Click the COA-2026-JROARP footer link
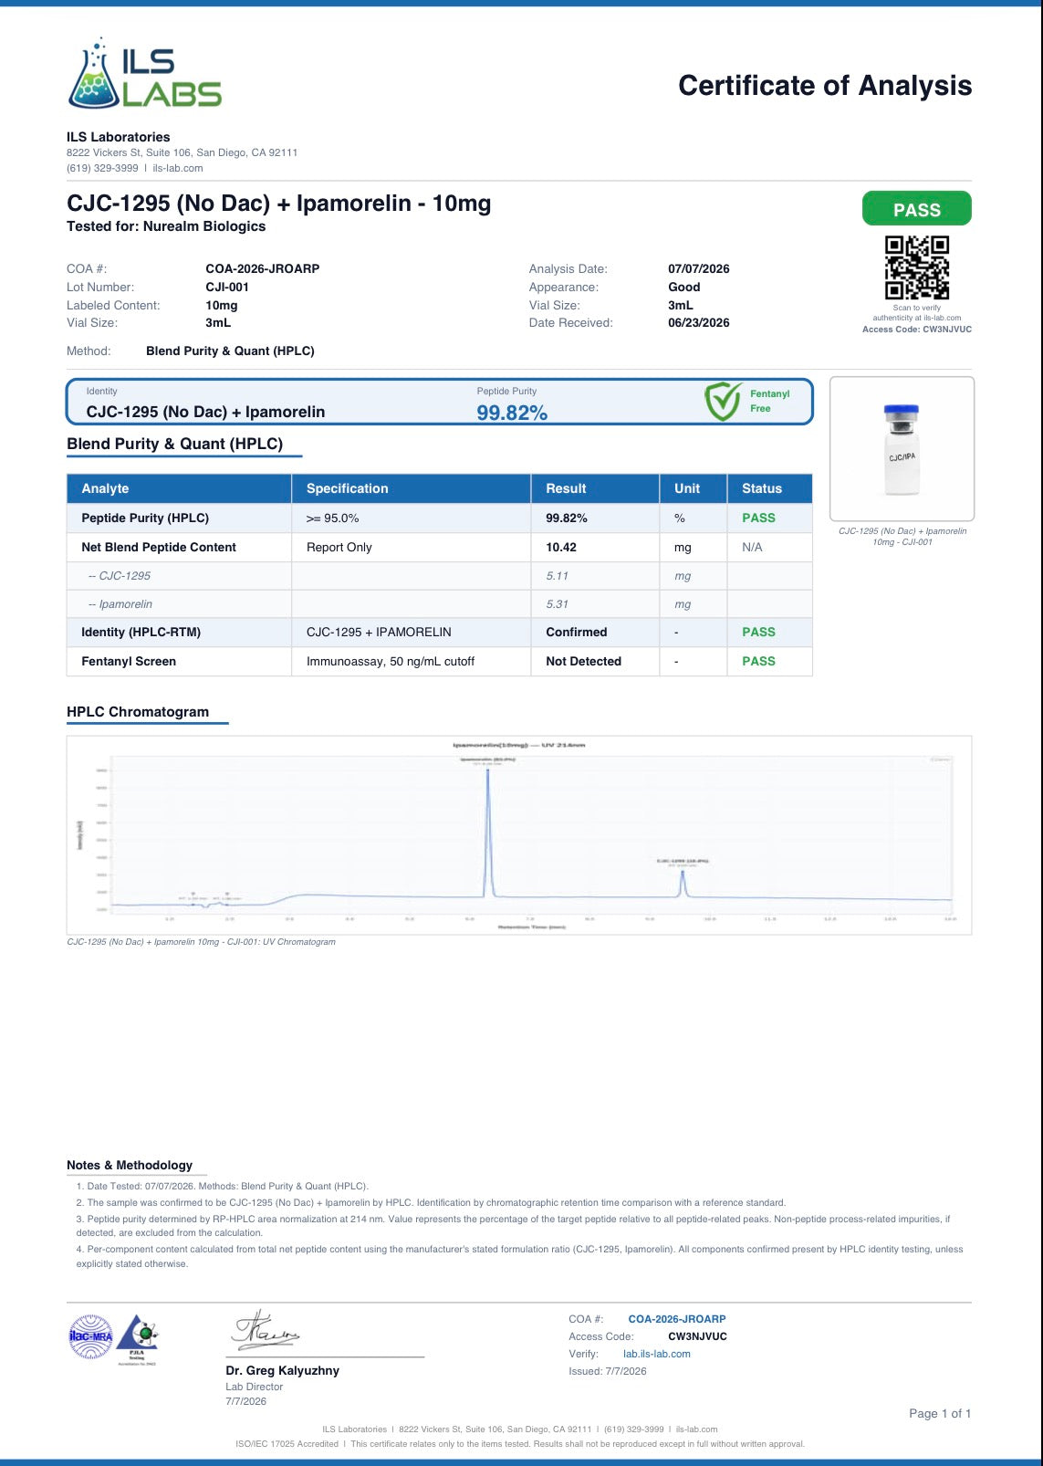1043x1466 pixels. coord(677,1319)
